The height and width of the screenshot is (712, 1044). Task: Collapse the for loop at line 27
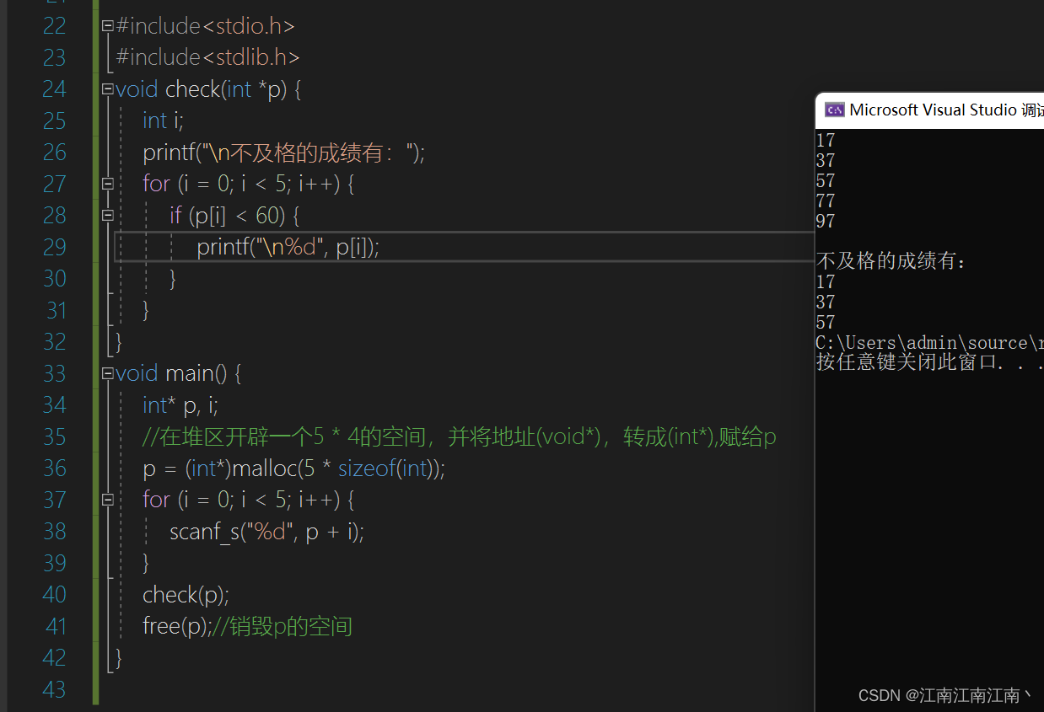point(107,184)
